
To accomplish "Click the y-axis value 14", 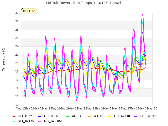I will tap(17, 88).
